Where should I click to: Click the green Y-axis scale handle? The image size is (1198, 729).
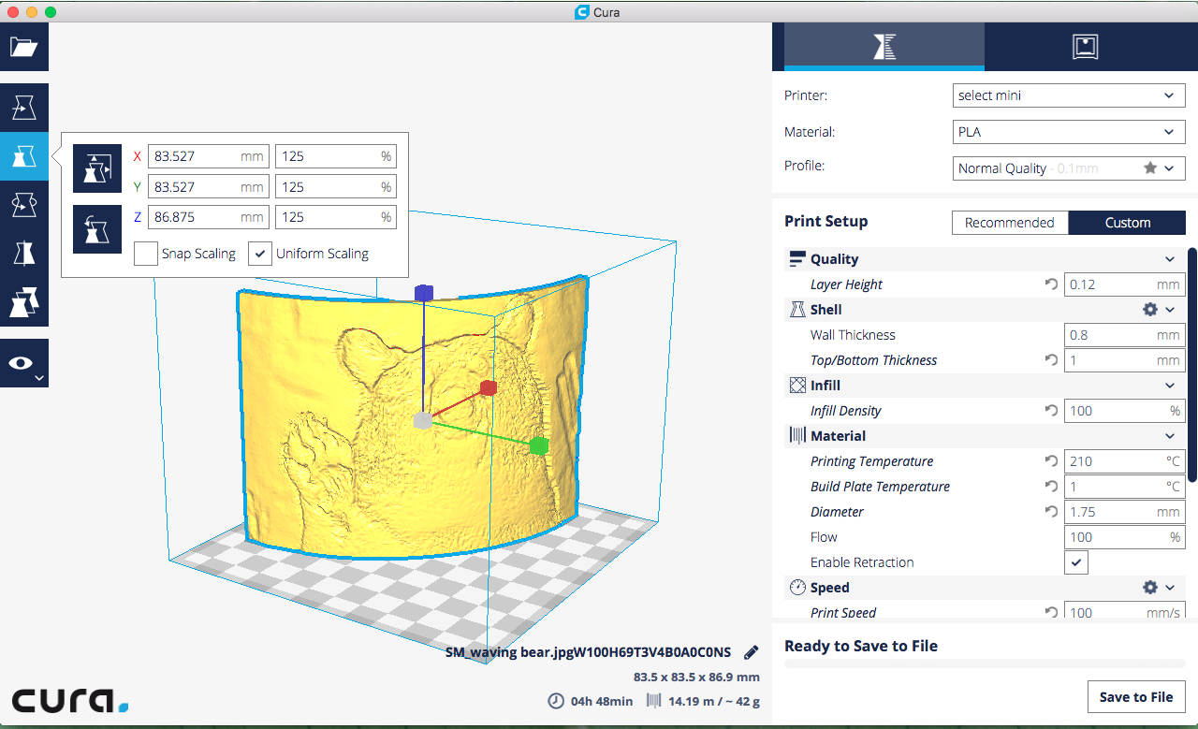538,446
